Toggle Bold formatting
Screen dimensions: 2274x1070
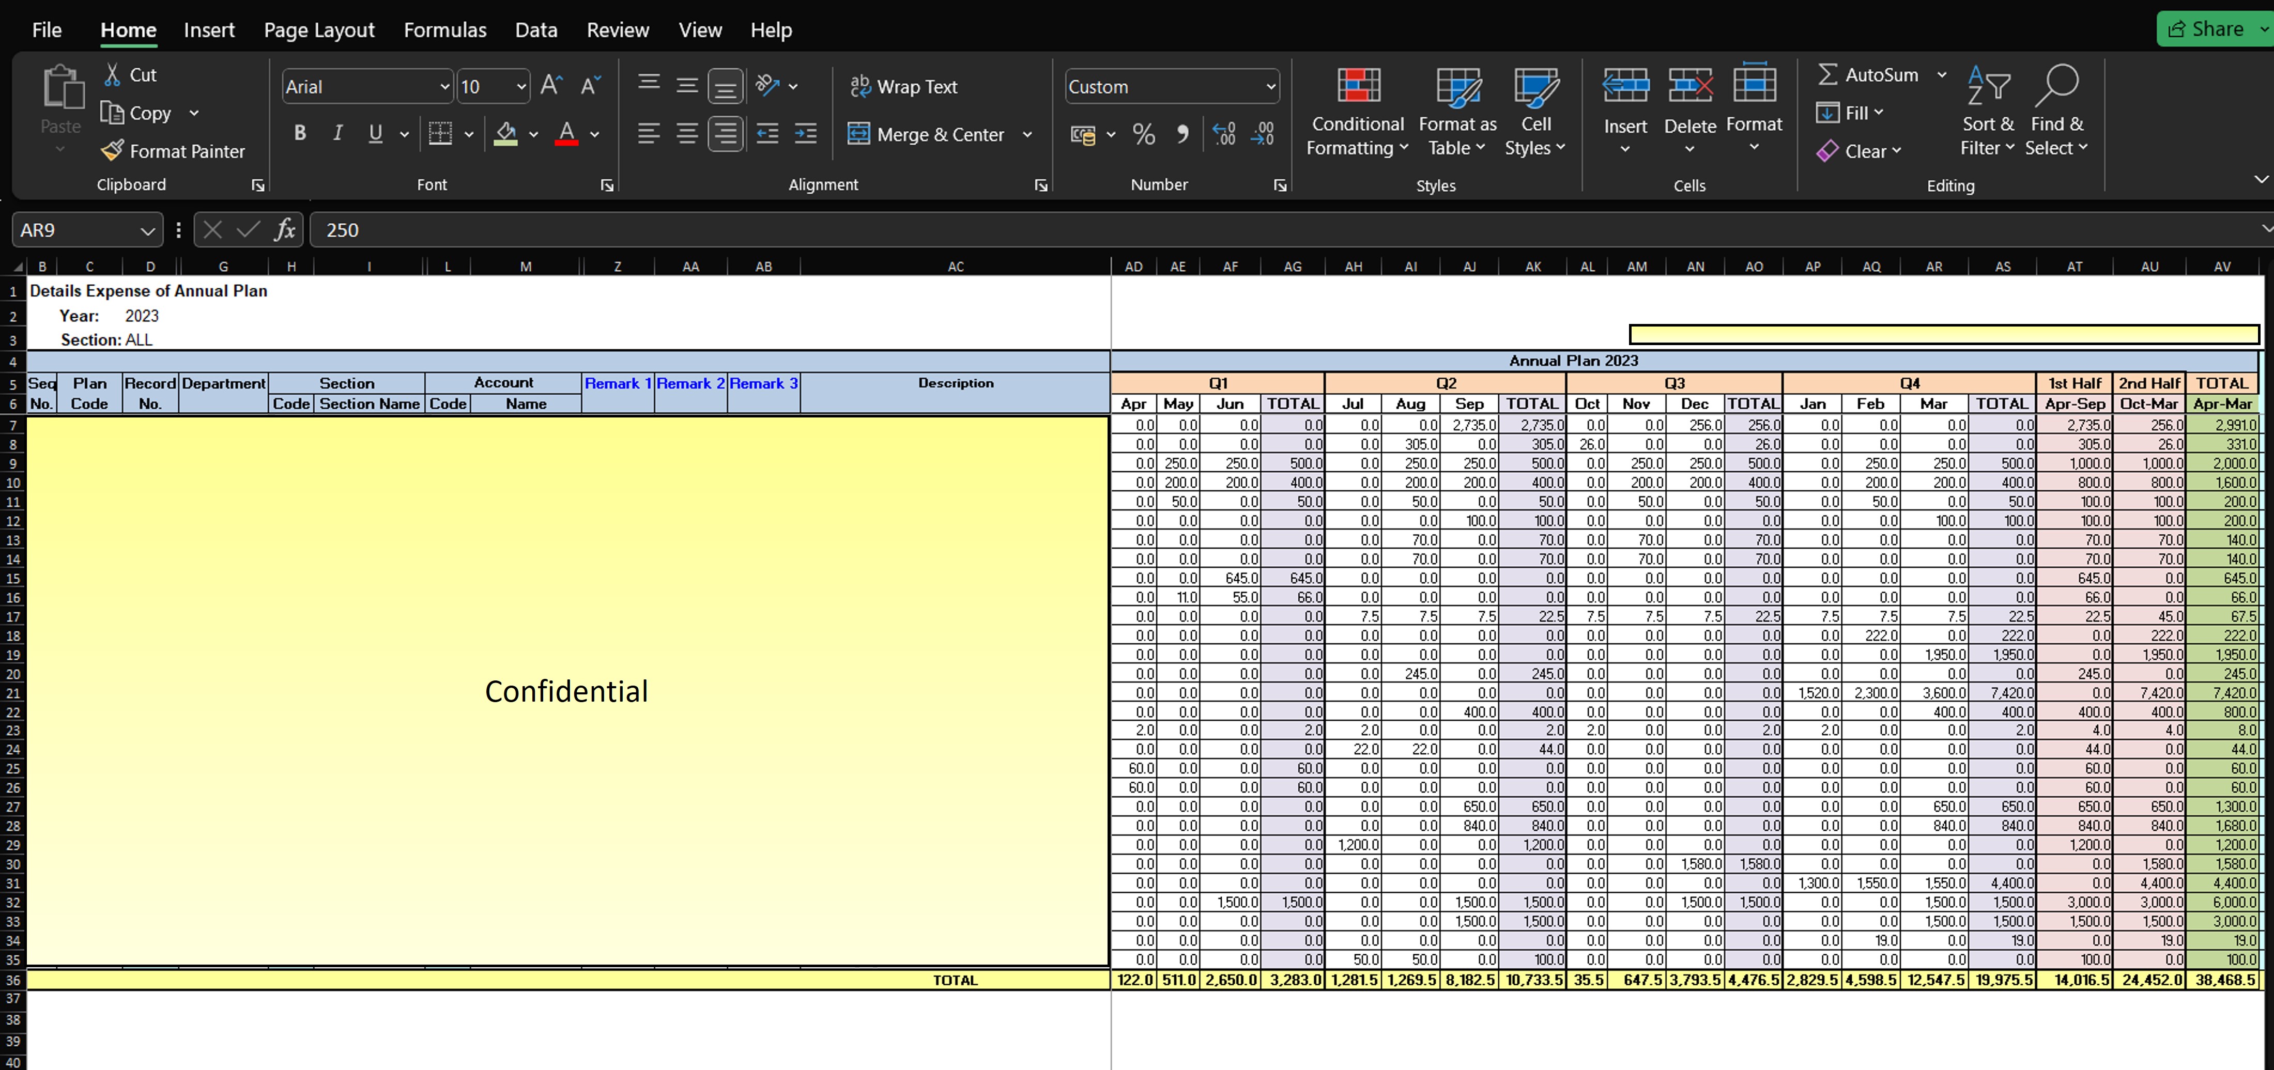pos(300,134)
